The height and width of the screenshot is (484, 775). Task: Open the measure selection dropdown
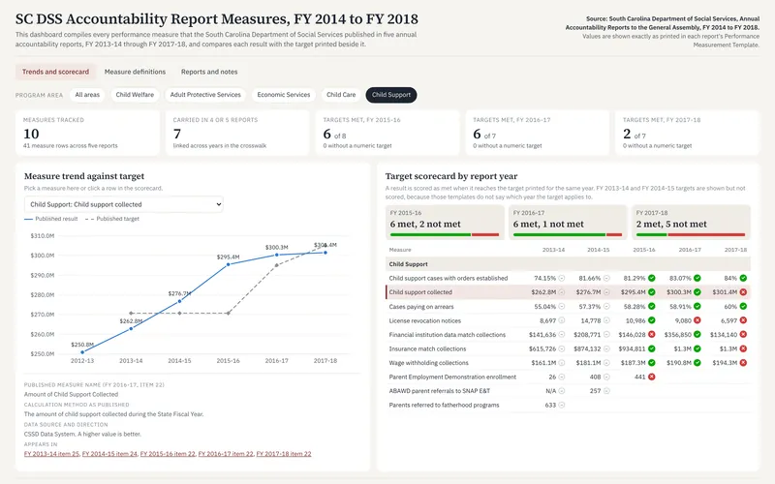pos(124,204)
